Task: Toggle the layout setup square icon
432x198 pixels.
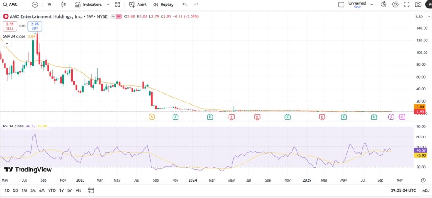Action: pos(341,5)
